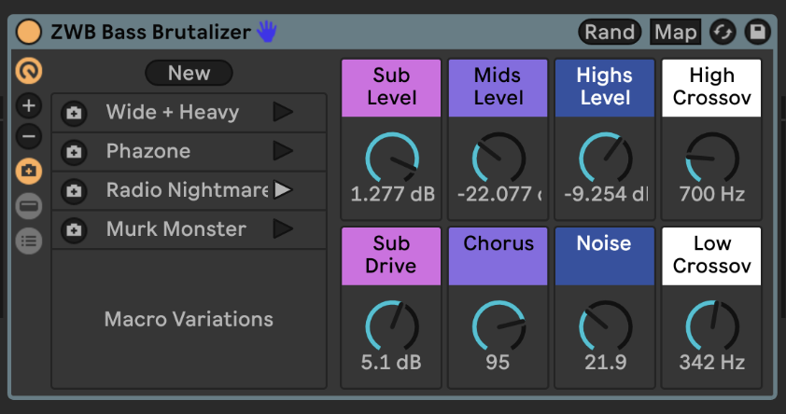The width and height of the screenshot is (786, 414).
Task: Click the hot-swap preset icon
Action: point(722,32)
